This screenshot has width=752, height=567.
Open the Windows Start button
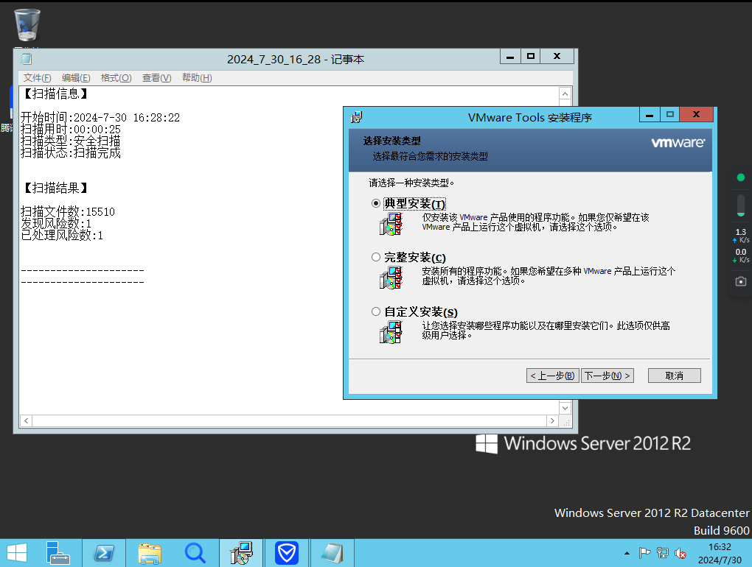tap(17, 553)
